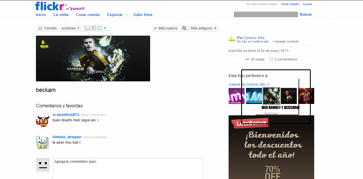363x179 pixels.
Task: Click 'Comentarios y favoritas' heading
Action: coord(59,106)
